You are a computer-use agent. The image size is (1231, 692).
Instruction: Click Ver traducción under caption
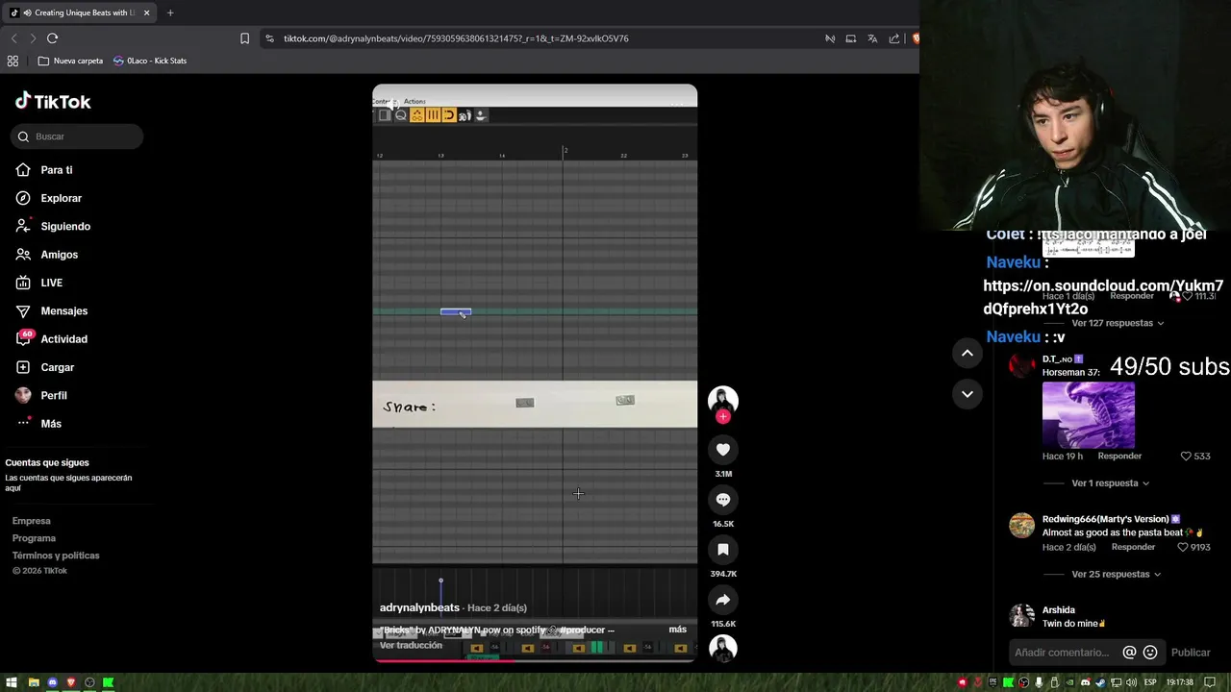click(x=411, y=645)
